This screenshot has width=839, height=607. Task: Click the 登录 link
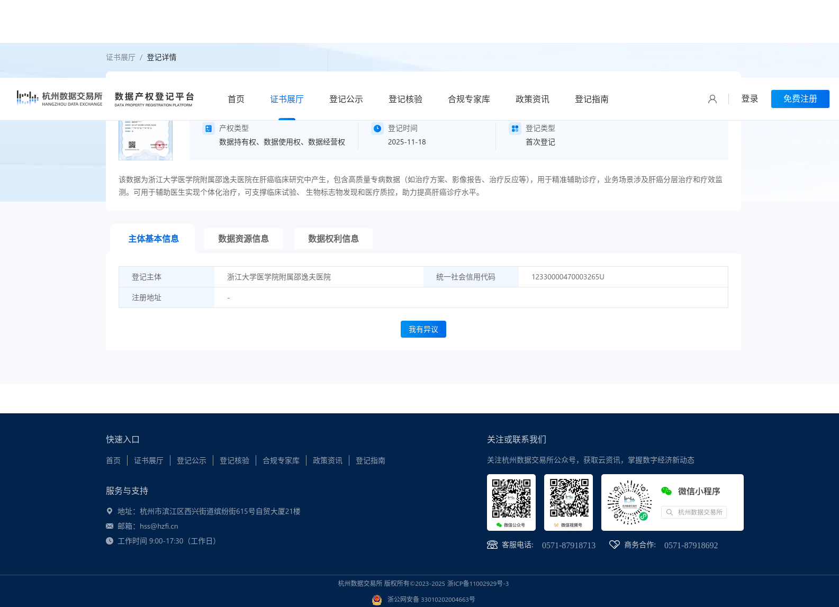pyautogui.click(x=750, y=99)
